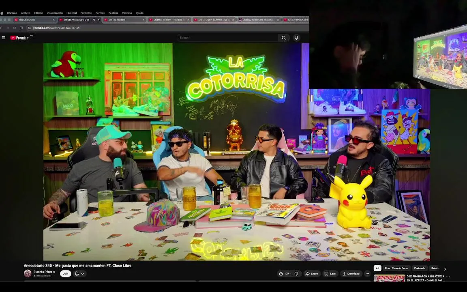The height and width of the screenshot is (292, 467).
Task: Open Historial menu
Action: coord(71,13)
